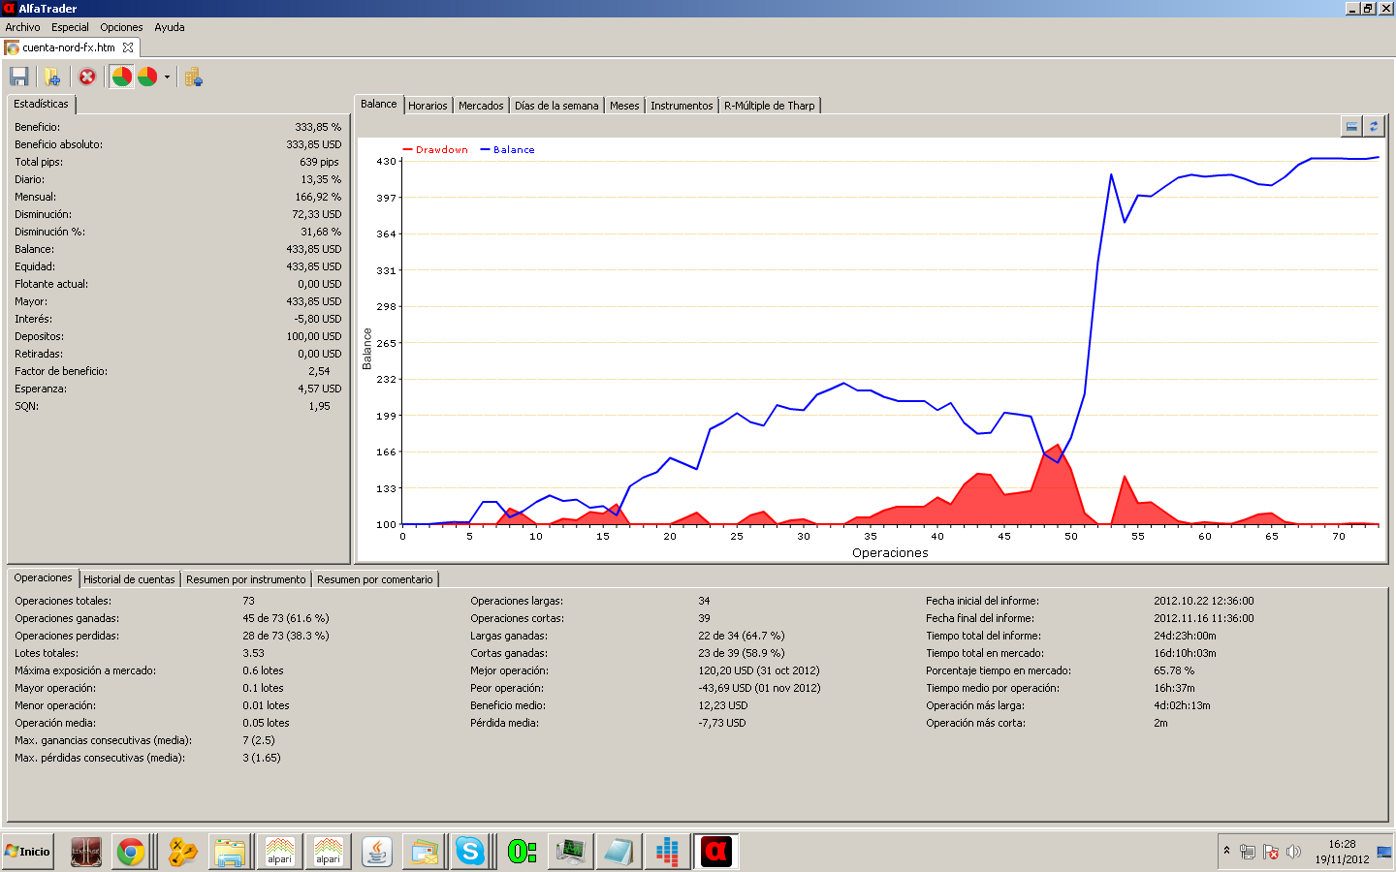Image resolution: width=1396 pixels, height=872 pixels.
Task: Click the blue refresh arrows chart icon
Action: point(1374,126)
